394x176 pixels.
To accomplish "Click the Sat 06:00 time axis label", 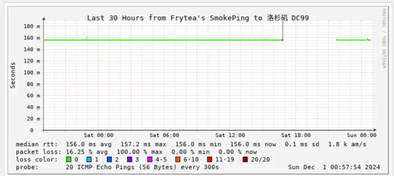I will 164,135.
